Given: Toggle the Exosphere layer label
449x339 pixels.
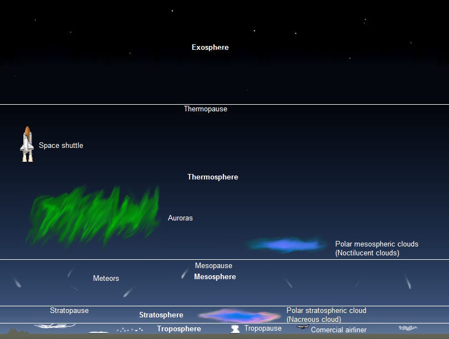Looking at the screenshot, I should pos(210,47).
